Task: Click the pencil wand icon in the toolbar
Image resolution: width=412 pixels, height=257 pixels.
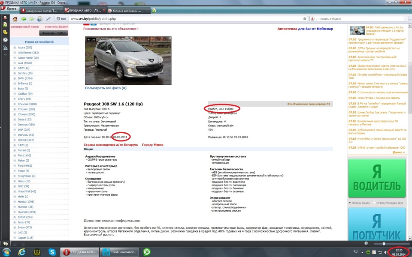Action: pos(48,19)
